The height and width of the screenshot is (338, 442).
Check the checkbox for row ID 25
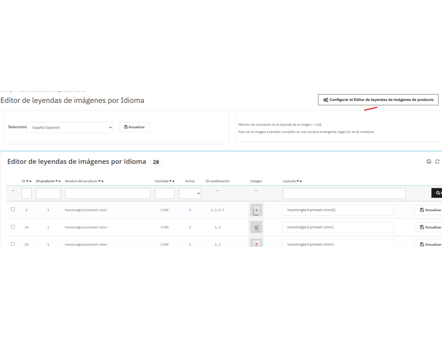(x=13, y=244)
